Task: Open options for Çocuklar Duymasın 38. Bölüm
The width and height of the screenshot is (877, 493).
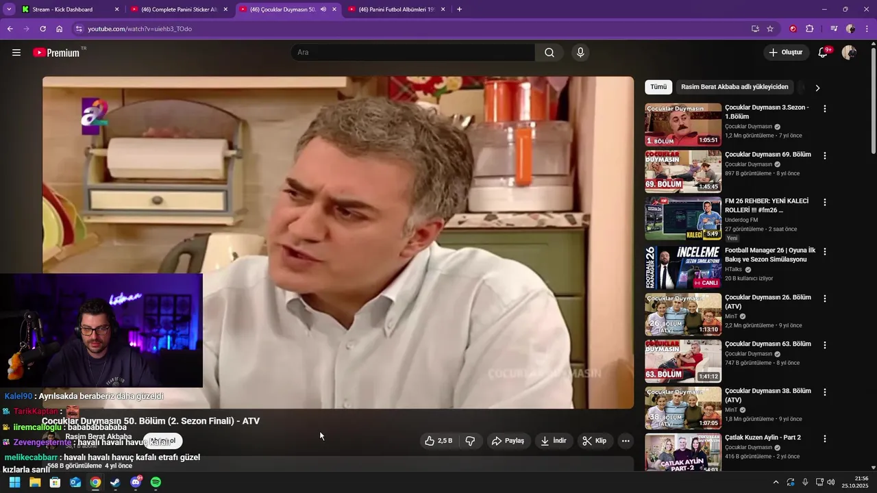Action: 825,392
